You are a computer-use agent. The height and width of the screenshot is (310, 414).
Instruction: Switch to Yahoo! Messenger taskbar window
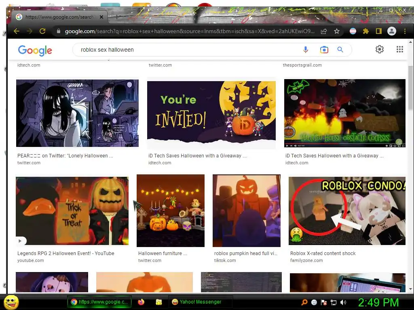tap(200, 302)
